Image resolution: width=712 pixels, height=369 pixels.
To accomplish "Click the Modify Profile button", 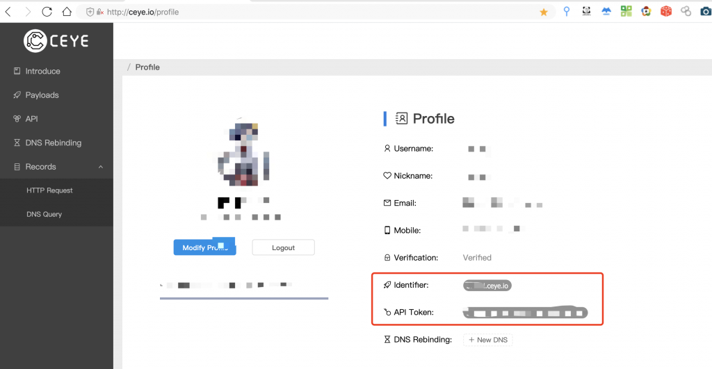I will tap(205, 247).
